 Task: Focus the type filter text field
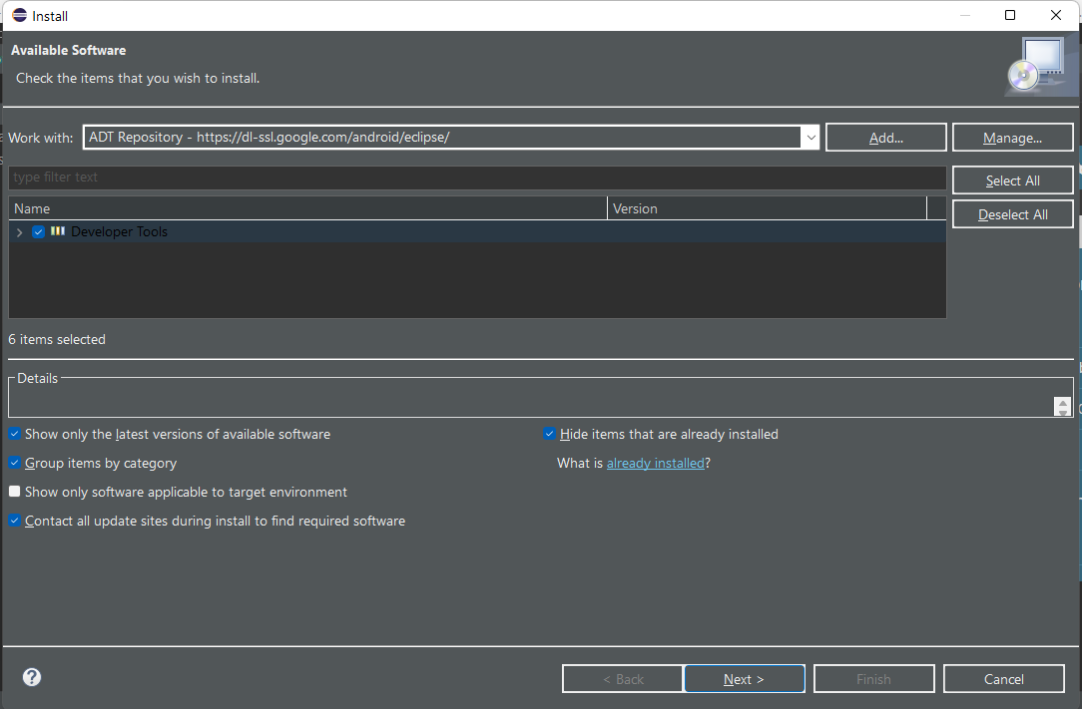pyautogui.click(x=477, y=177)
